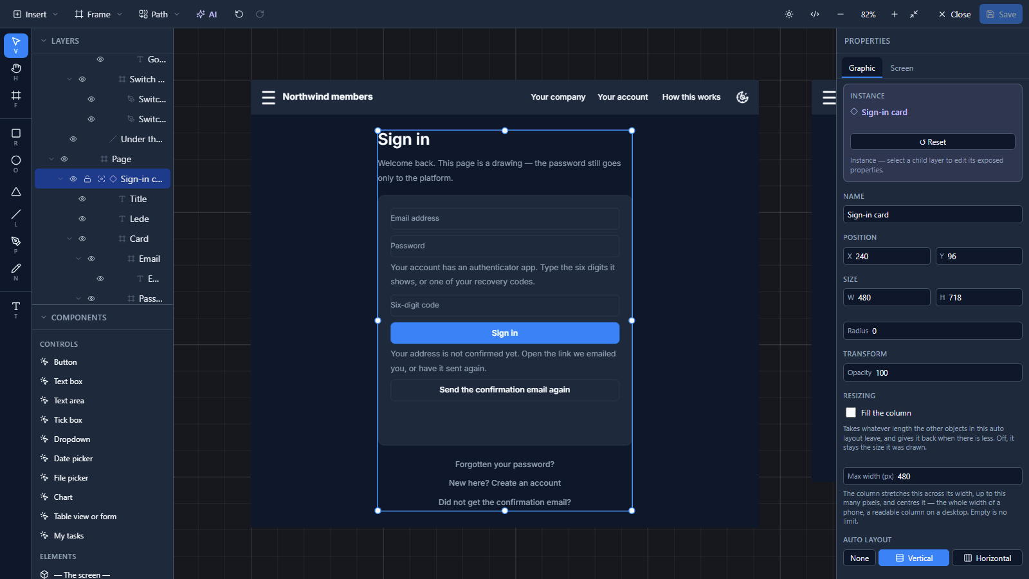1029x579 pixels.
Task: Click the focus icon on Sign-in card layer
Action: tap(102, 179)
